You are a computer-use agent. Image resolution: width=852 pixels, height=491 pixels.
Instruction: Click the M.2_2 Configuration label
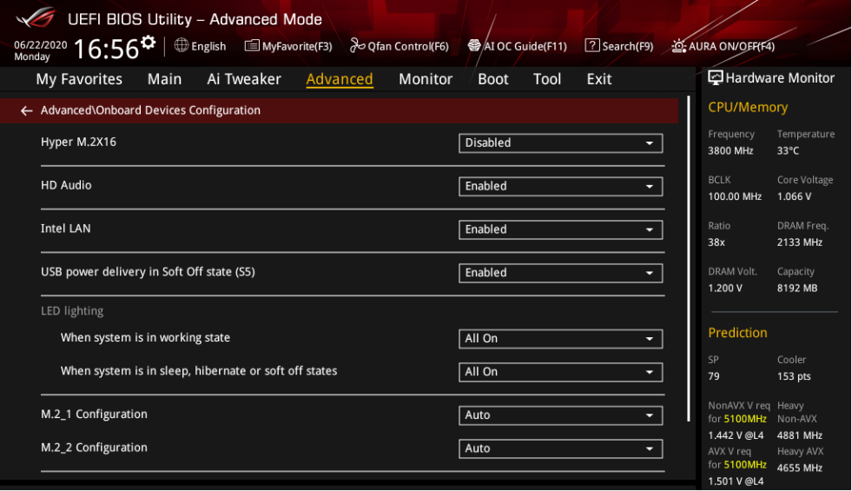coord(94,448)
